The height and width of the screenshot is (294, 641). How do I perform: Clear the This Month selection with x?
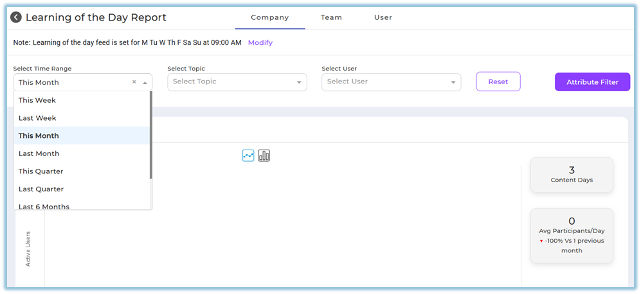pos(134,82)
